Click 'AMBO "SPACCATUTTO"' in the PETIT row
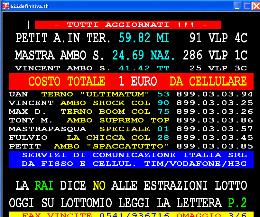Image resolution: width=260 pixels, height=217 pixels. tap(111, 146)
